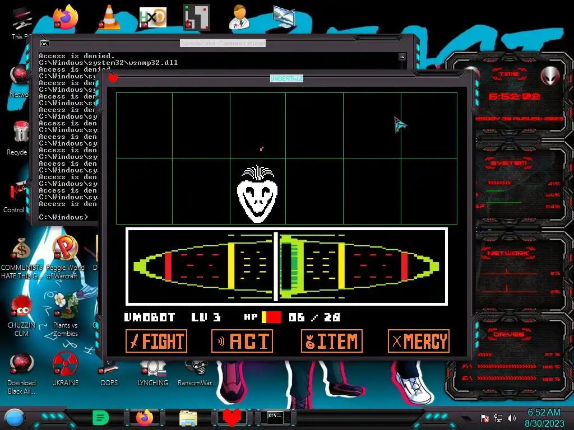Open Firefox from the taskbar
Screen dimensions: 574x430
tap(145, 418)
